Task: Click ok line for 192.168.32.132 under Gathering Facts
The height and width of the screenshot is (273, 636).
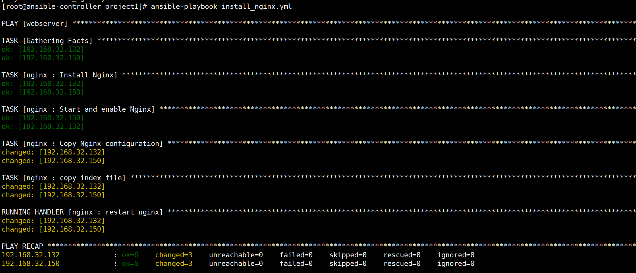Action: click(x=43, y=49)
